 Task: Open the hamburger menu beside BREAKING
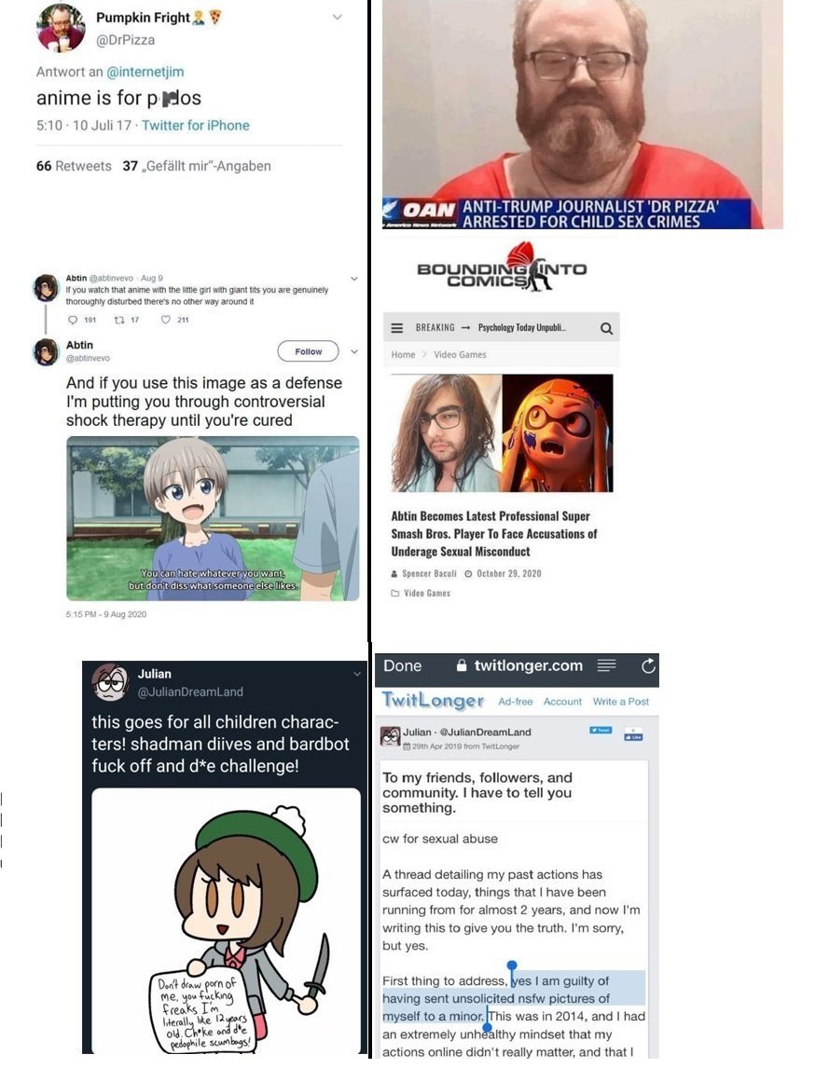[x=396, y=328]
